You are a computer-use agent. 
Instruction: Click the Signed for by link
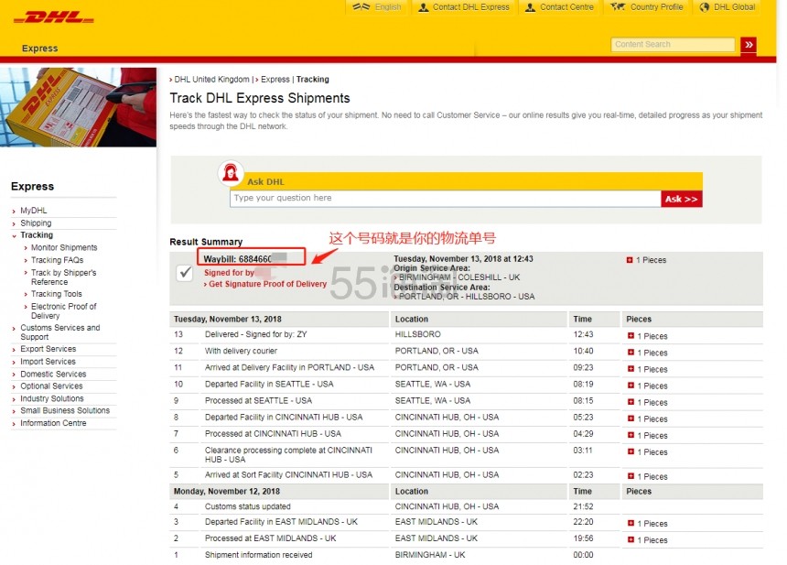tap(229, 273)
